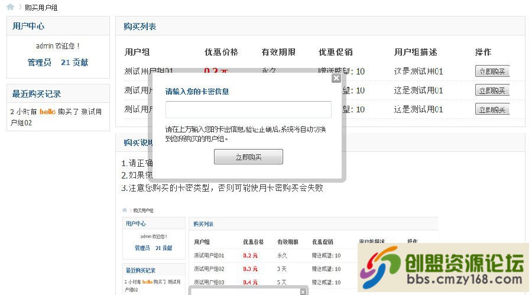
Task: Click the 用户组描述 column header
Action: pos(416,52)
